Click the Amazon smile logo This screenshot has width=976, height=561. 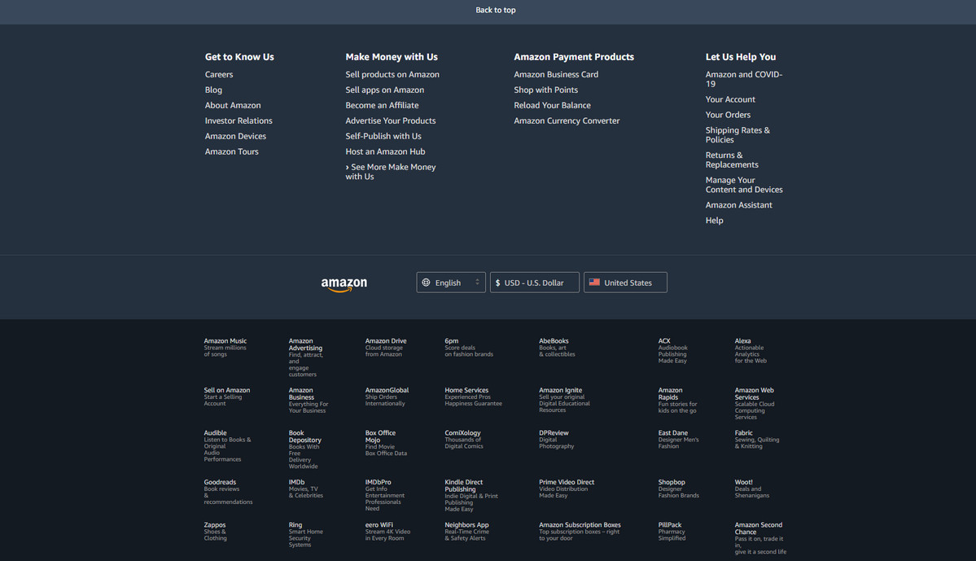(x=344, y=284)
